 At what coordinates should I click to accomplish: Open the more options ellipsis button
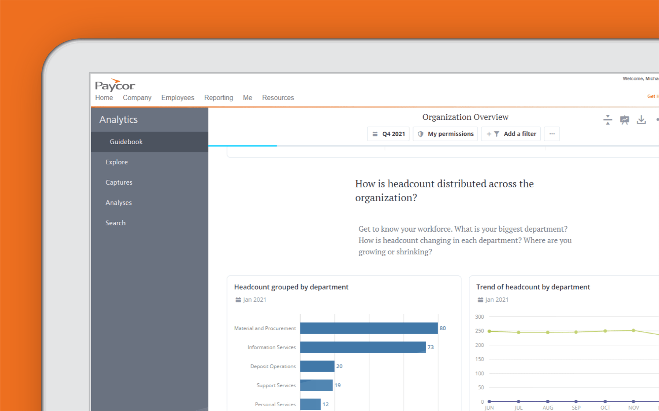coord(552,134)
